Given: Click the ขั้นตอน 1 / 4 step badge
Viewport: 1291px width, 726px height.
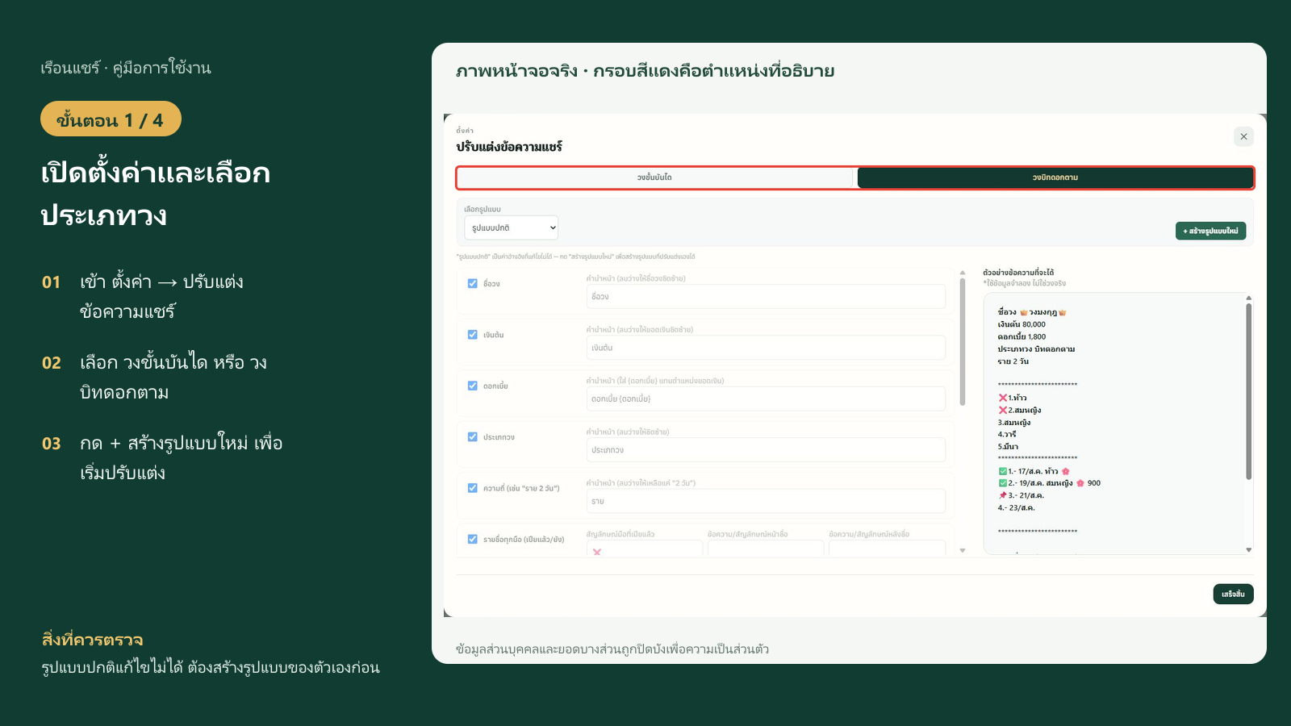Looking at the screenshot, I should 111,119.
